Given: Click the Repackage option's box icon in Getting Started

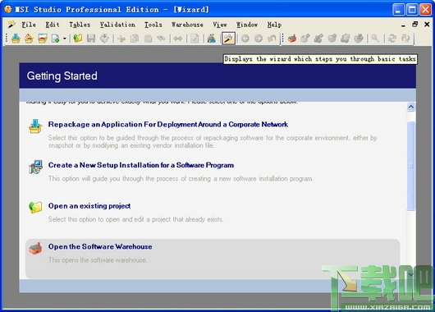Looking at the screenshot, I should [x=35, y=126].
